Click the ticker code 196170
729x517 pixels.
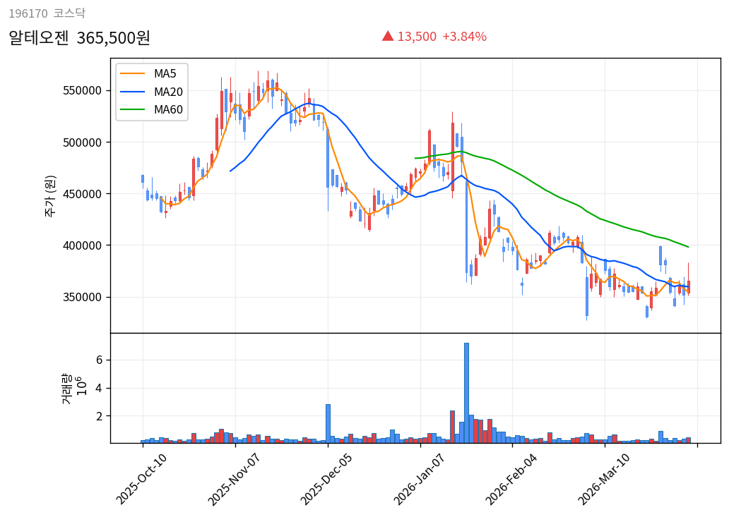(x=28, y=13)
